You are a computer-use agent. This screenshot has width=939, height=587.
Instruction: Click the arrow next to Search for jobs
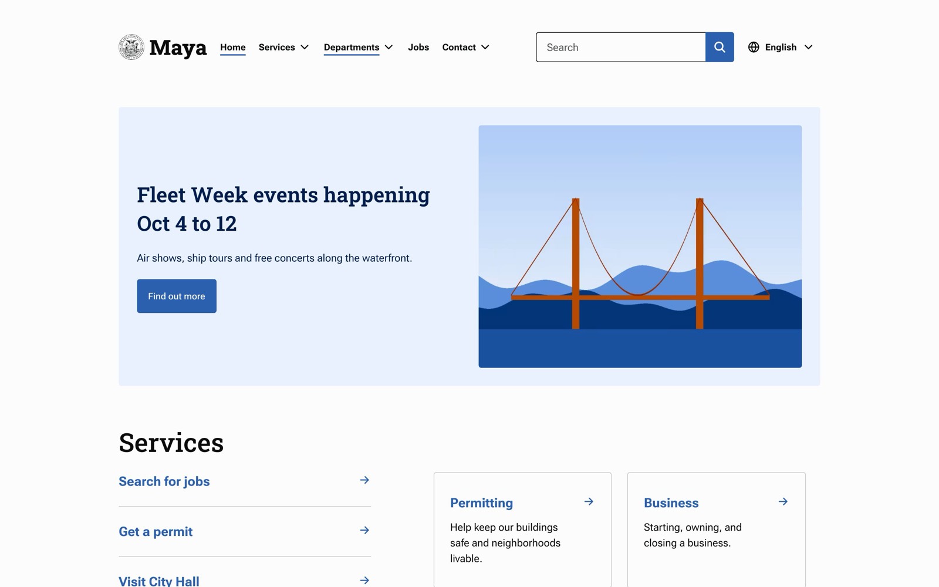pos(364,480)
